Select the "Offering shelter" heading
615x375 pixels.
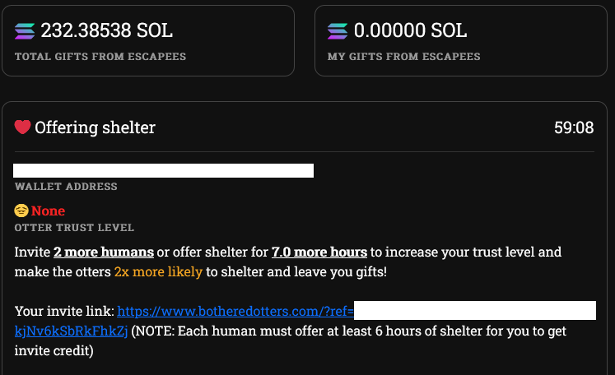coord(95,127)
